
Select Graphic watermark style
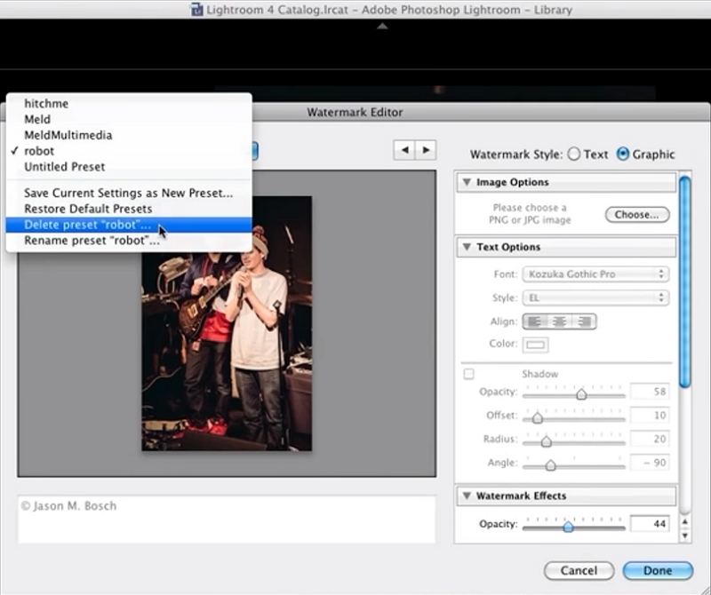pos(623,155)
